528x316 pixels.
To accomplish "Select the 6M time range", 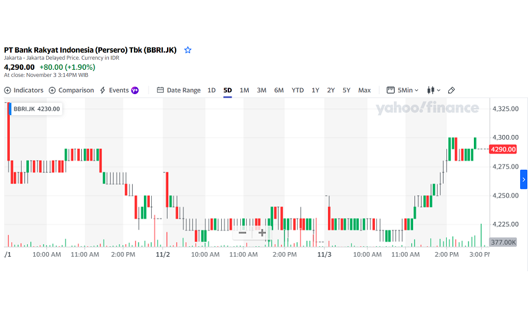I will coord(279,90).
